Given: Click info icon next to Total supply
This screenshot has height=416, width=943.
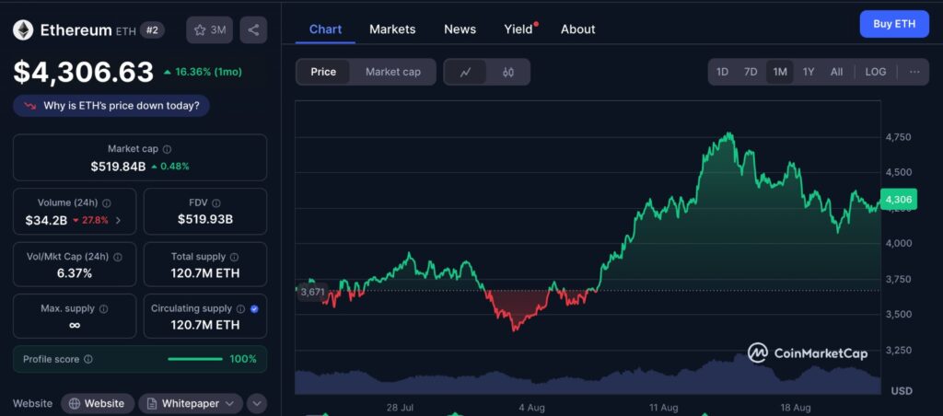Looking at the screenshot, I should click(235, 257).
